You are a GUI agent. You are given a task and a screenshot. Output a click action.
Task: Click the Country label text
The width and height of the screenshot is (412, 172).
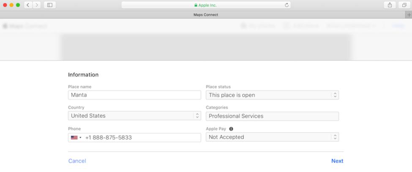coord(76,107)
